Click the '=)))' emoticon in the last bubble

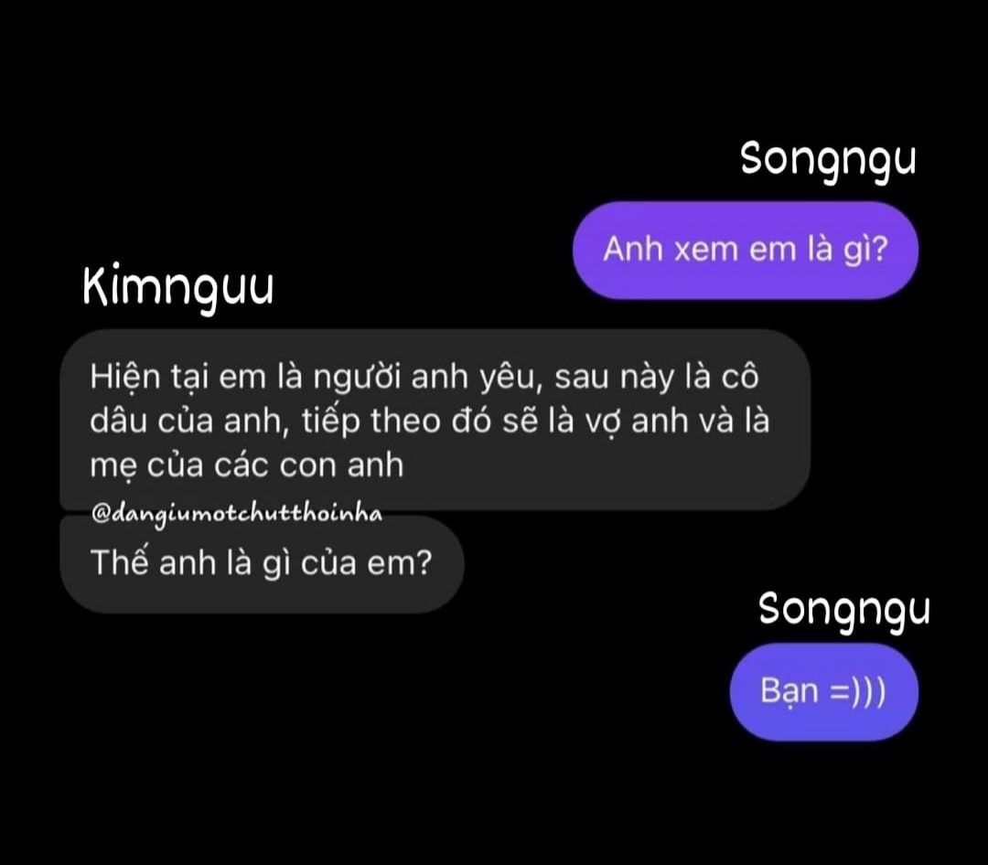[858, 690]
